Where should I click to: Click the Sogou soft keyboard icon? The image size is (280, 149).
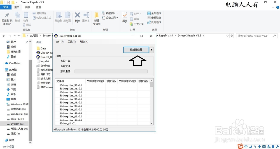[264, 146]
